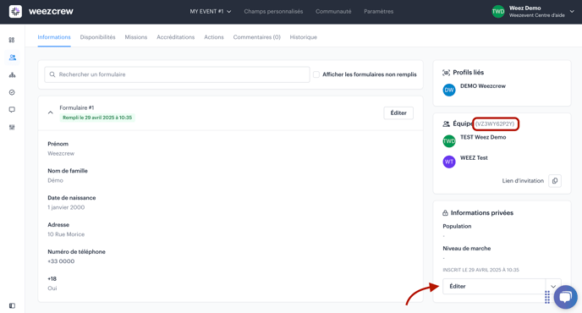Screen dimensions: 582x313
Task: Open the Missions tab
Action: 136,37
